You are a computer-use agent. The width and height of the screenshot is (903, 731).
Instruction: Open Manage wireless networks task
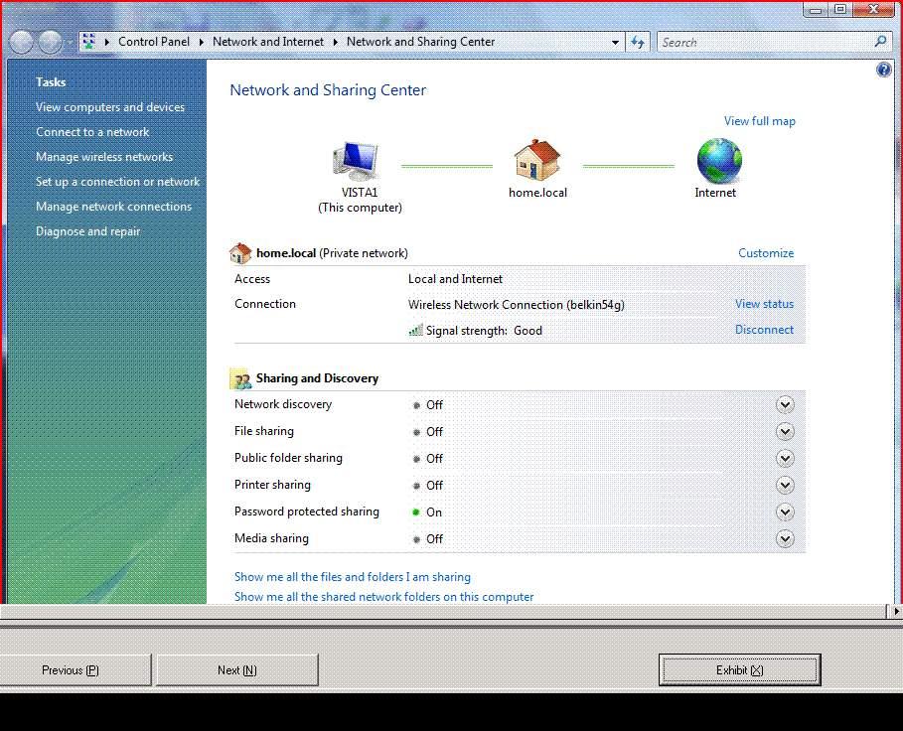point(104,157)
